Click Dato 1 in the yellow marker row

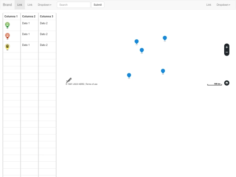[x=26, y=45]
